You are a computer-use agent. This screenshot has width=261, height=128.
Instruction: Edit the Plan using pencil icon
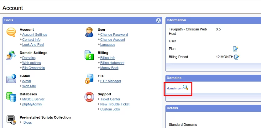(236, 49)
